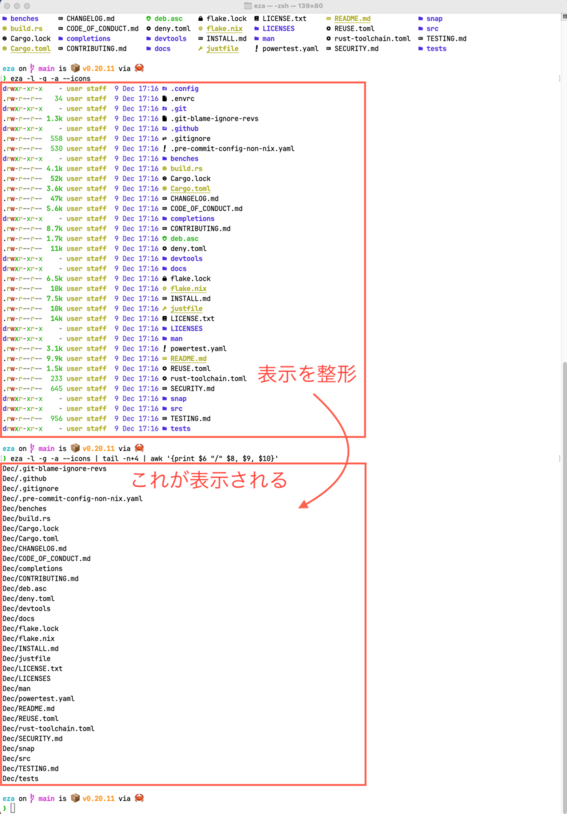Click Cargo.toml in the grid listing
This screenshot has width=567, height=814.
31,49
